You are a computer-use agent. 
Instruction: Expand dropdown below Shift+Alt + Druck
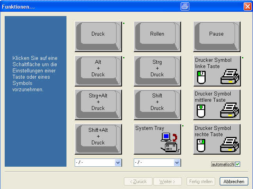(x=118, y=162)
